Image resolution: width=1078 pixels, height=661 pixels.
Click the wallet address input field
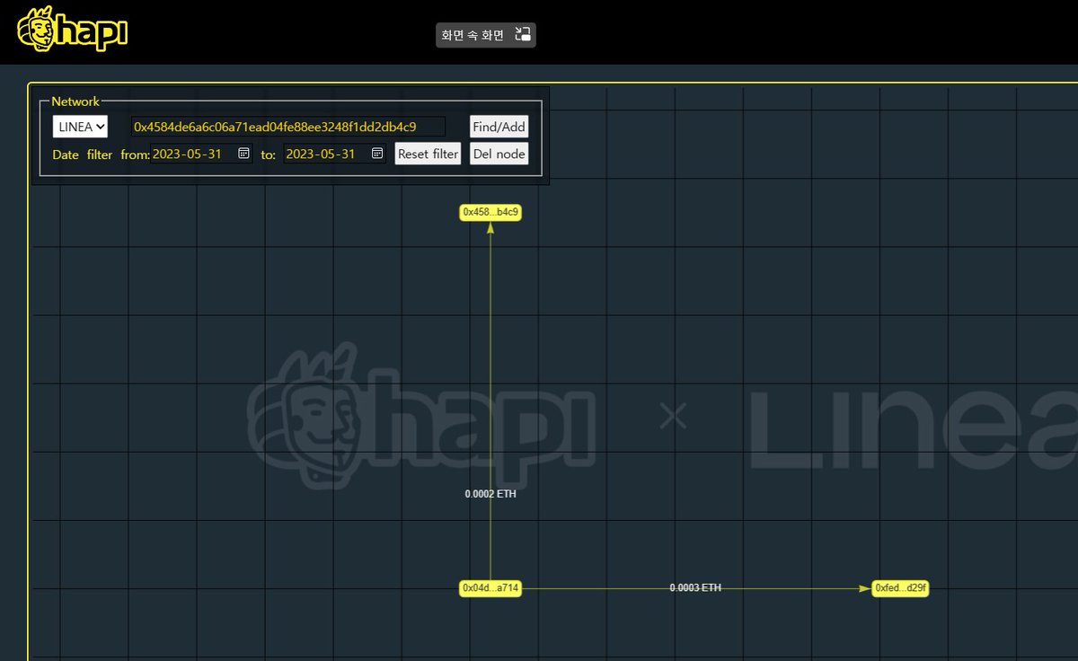click(x=287, y=127)
